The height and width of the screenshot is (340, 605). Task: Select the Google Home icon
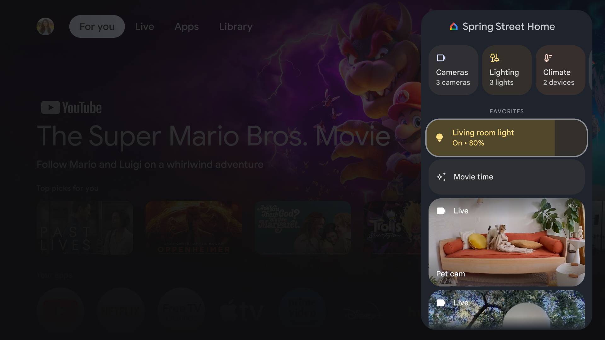[x=454, y=26]
